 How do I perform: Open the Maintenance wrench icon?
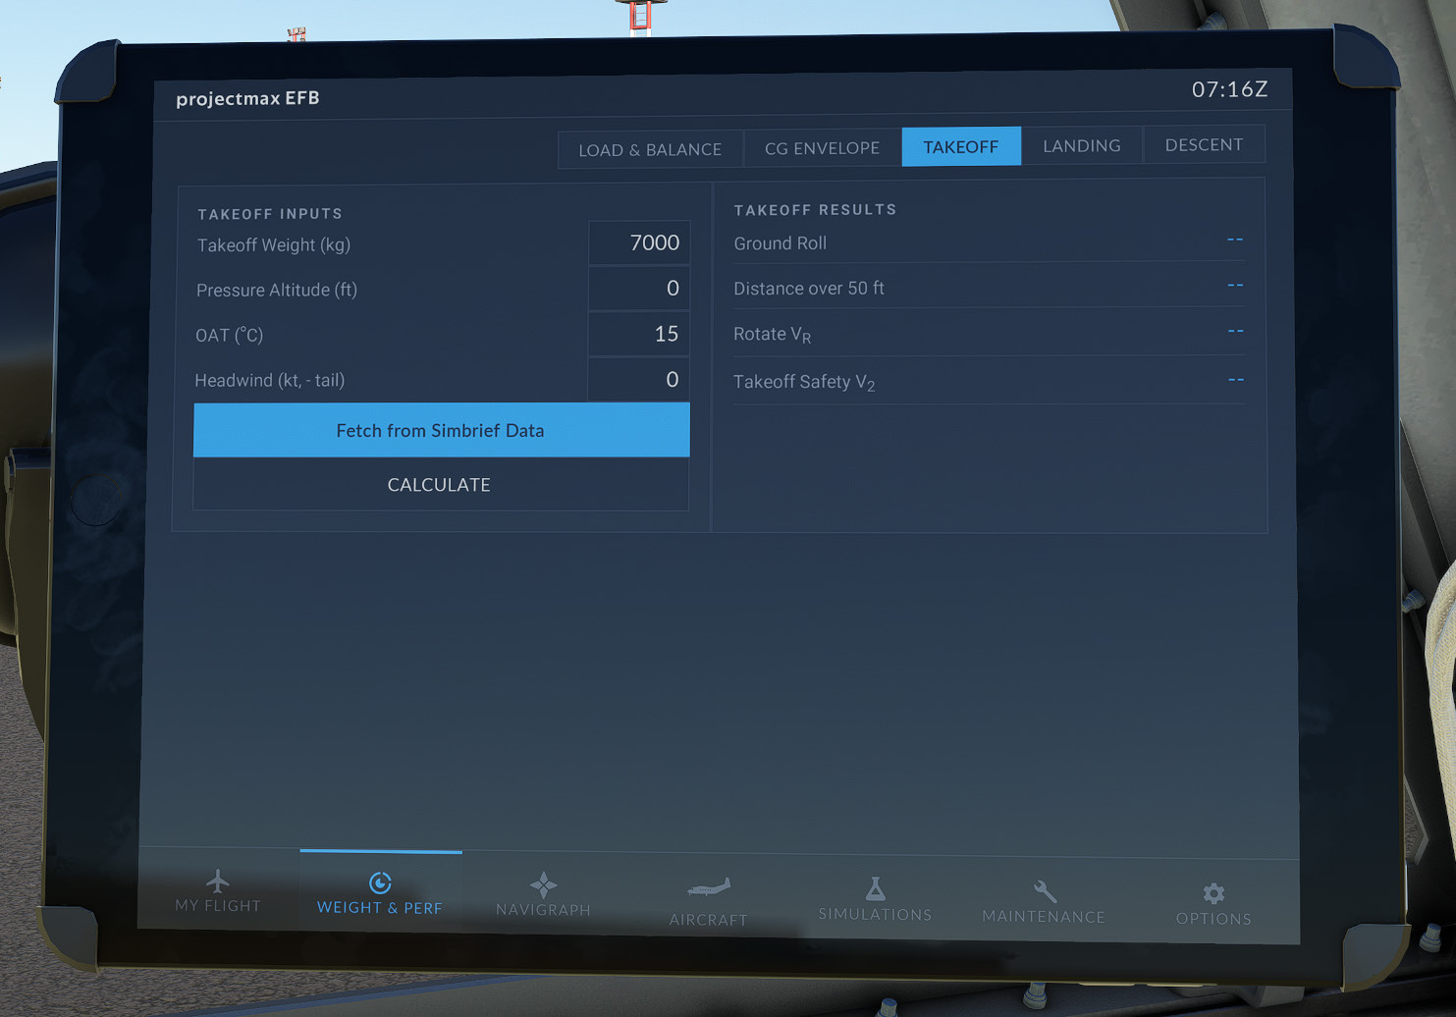tap(1045, 891)
